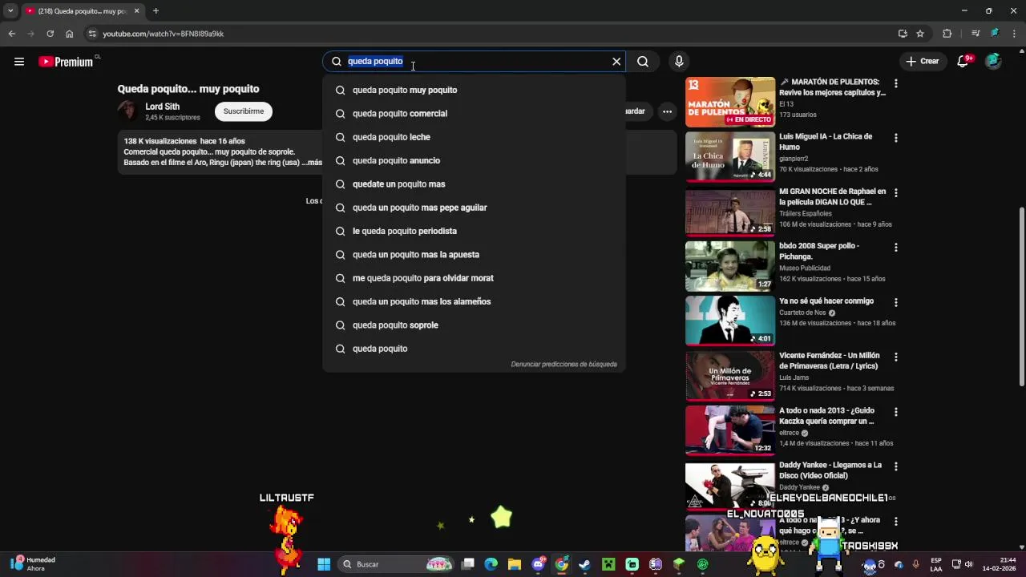
Task: Open options for 'Un Millón de Primaveras'
Action: pos(896,357)
